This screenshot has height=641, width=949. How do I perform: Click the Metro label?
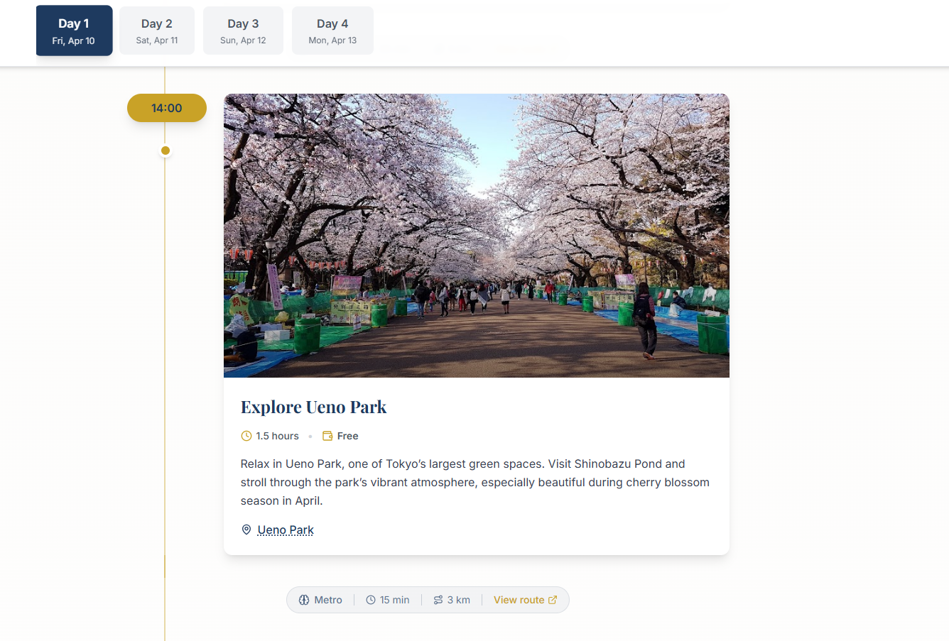click(x=328, y=600)
